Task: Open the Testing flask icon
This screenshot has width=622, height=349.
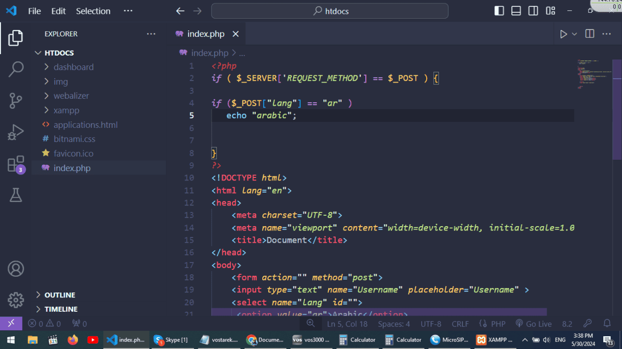Action: coord(16,195)
